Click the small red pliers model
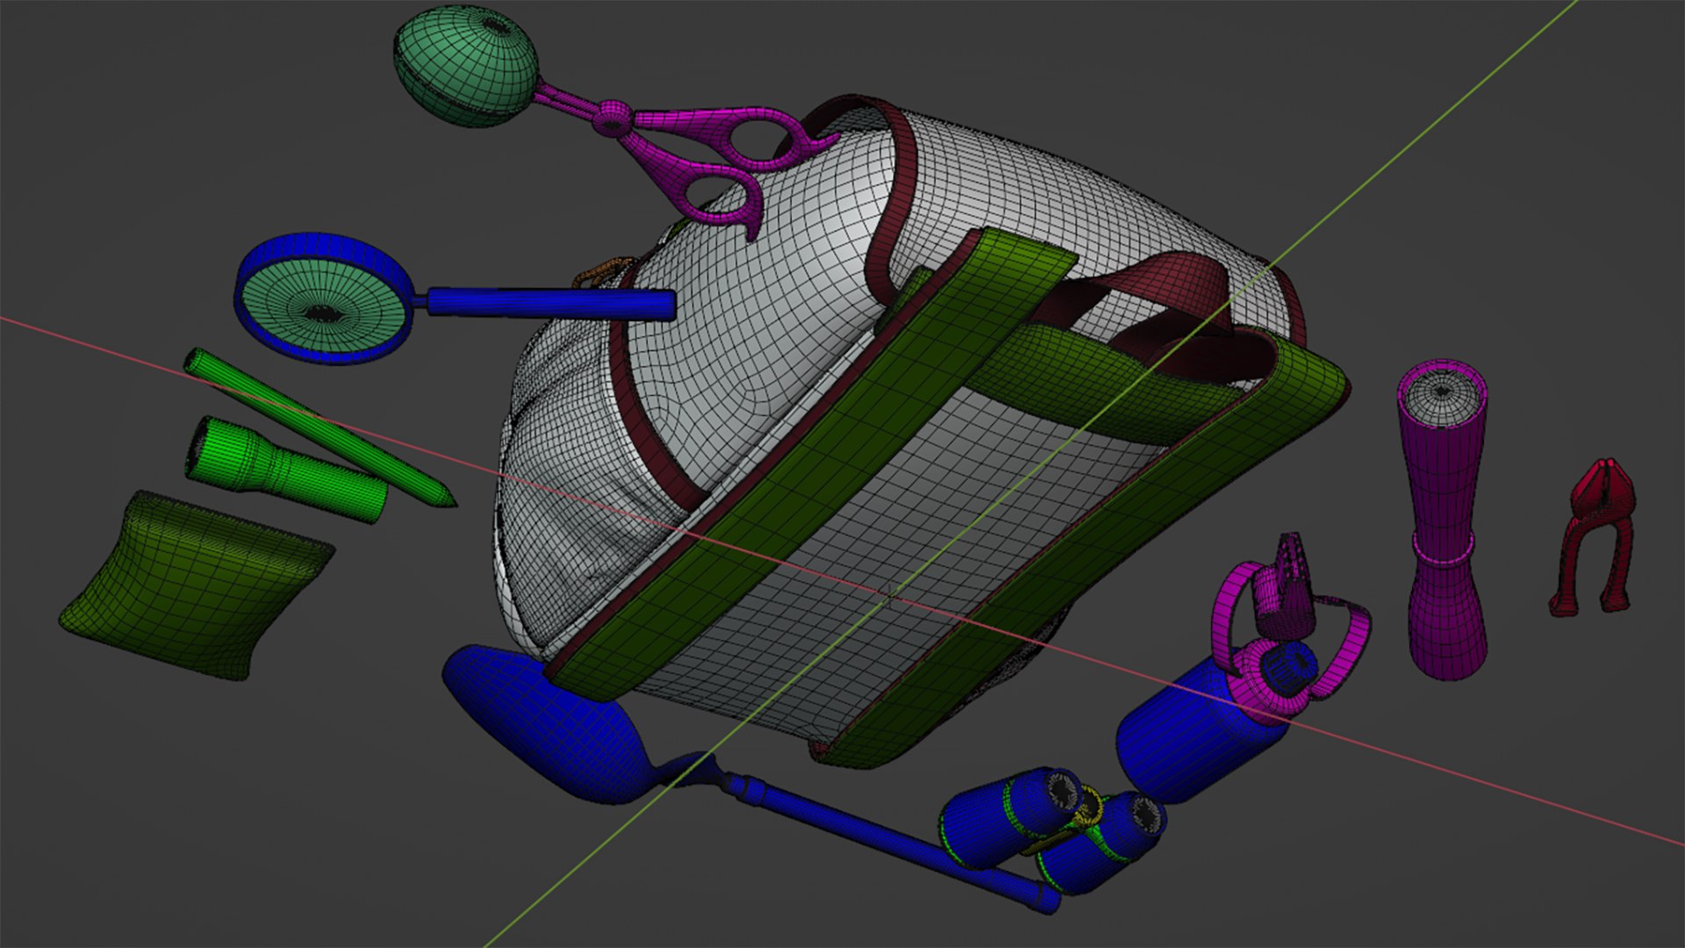1685x948 pixels. pyautogui.click(x=1593, y=537)
